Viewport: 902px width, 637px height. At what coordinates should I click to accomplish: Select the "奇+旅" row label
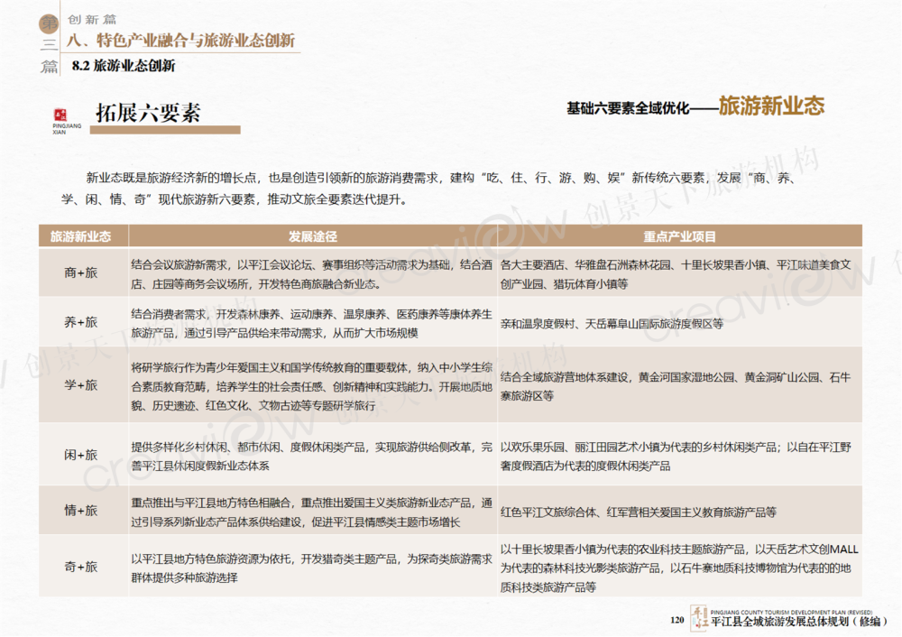(x=81, y=567)
